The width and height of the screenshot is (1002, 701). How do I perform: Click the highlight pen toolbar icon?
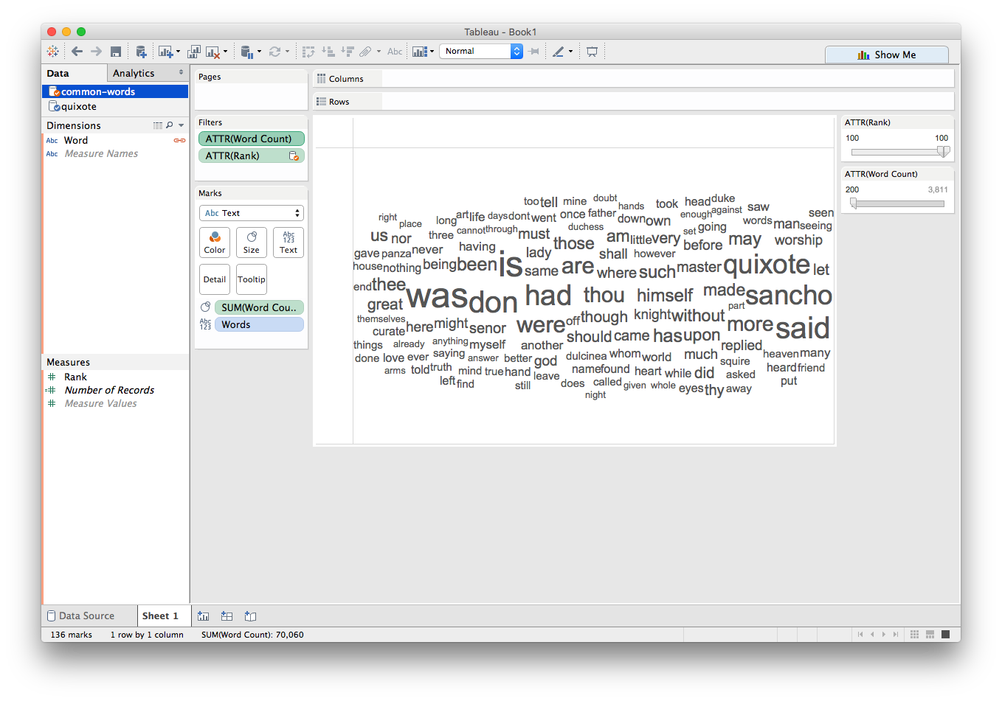click(559, 52)
